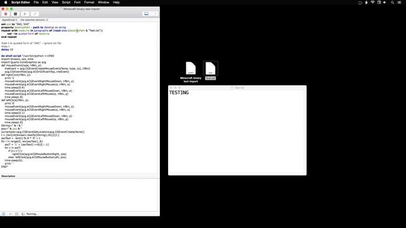Click the 'def rightClick' line in the script
The image size is (406, 228).
pyautogui.click(x=16, y=75)
